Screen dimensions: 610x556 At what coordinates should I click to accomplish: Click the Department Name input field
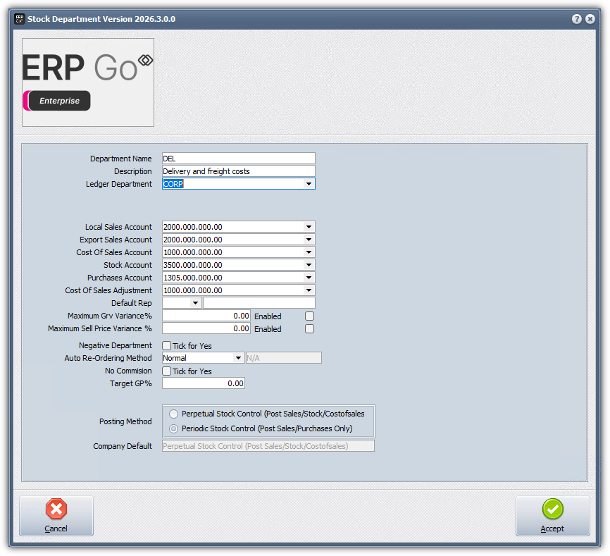coord(238,159)
